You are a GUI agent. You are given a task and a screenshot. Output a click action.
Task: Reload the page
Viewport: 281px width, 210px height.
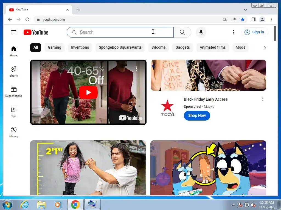click(27, 19)
